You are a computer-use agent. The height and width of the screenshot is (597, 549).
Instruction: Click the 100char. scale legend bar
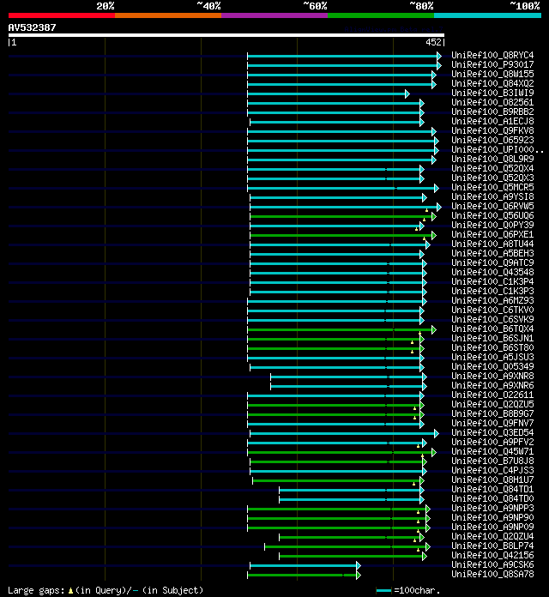click(383, 591)
